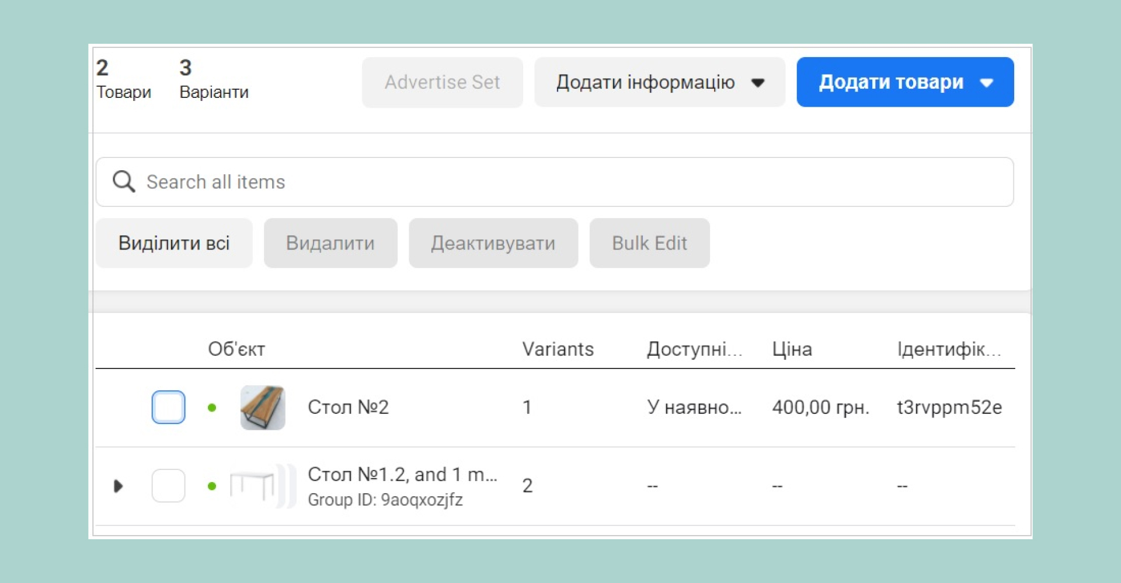Viewport: 1121px width, 583px height.
Task: Sort by the Variants column header
Action: (x=558, y=349)
